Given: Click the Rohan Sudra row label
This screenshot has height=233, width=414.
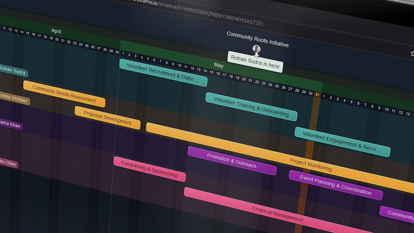Looking at the screenshot, I should point(13,71).
